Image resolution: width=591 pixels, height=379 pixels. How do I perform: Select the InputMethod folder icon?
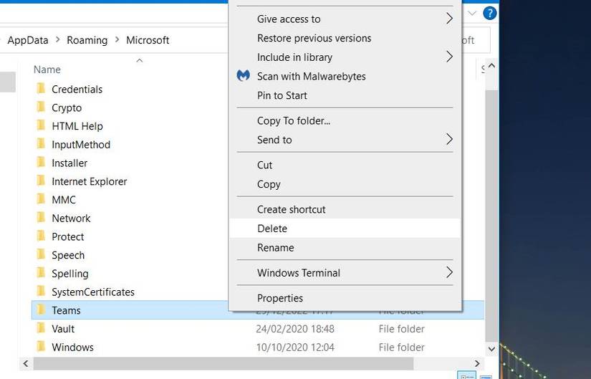(x=41, y=144)
